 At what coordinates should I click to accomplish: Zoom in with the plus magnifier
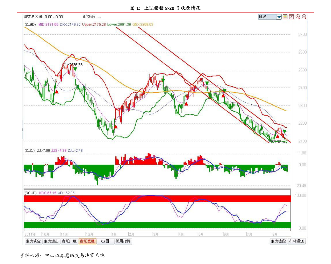pyautogui.click(x=298, y=17)
